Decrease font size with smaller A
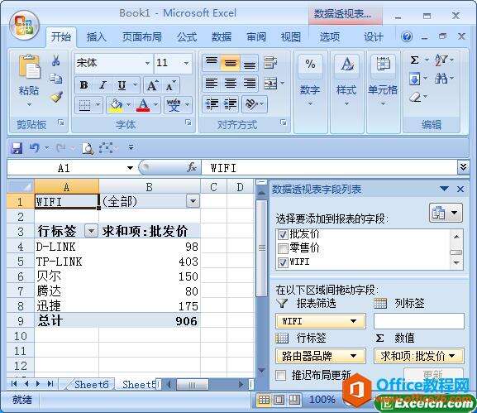The height and width of the screenshot is (413, 477). [x=170, y=85]
